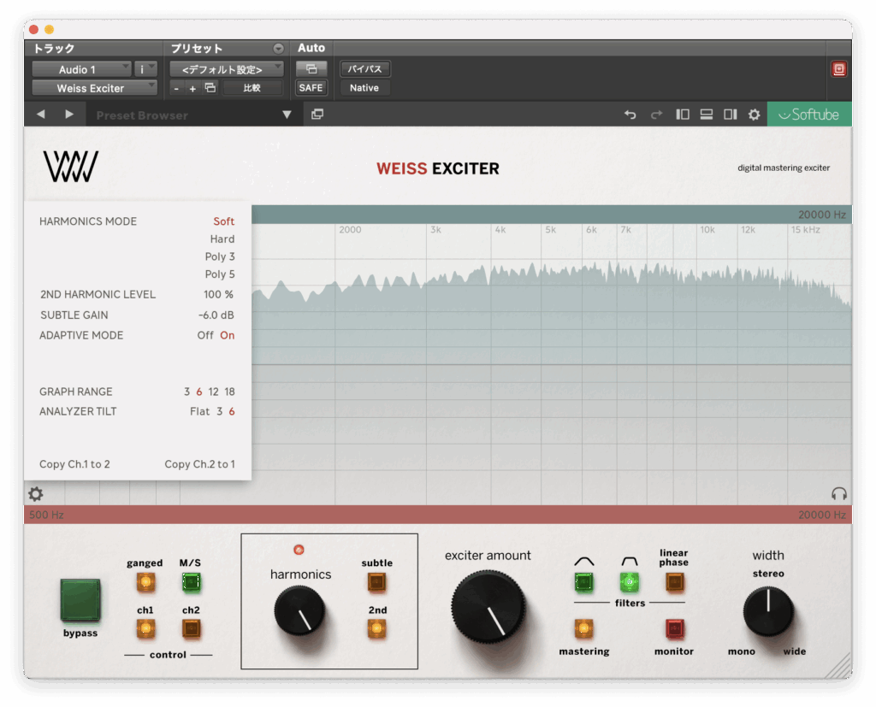
Task: Open the window popout icon beside Preset Browser
Action: click(317, 114)
